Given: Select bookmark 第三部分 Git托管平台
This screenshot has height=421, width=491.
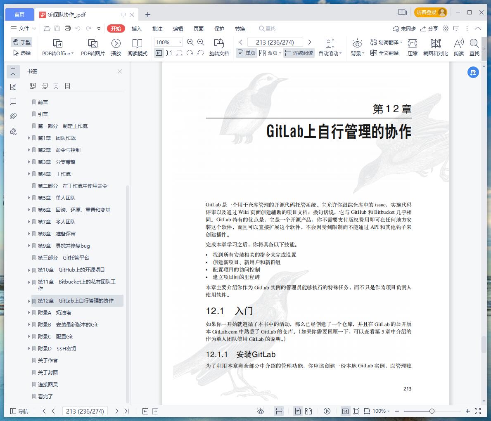Looking at the screenshot, I should (x=64, y=258).
